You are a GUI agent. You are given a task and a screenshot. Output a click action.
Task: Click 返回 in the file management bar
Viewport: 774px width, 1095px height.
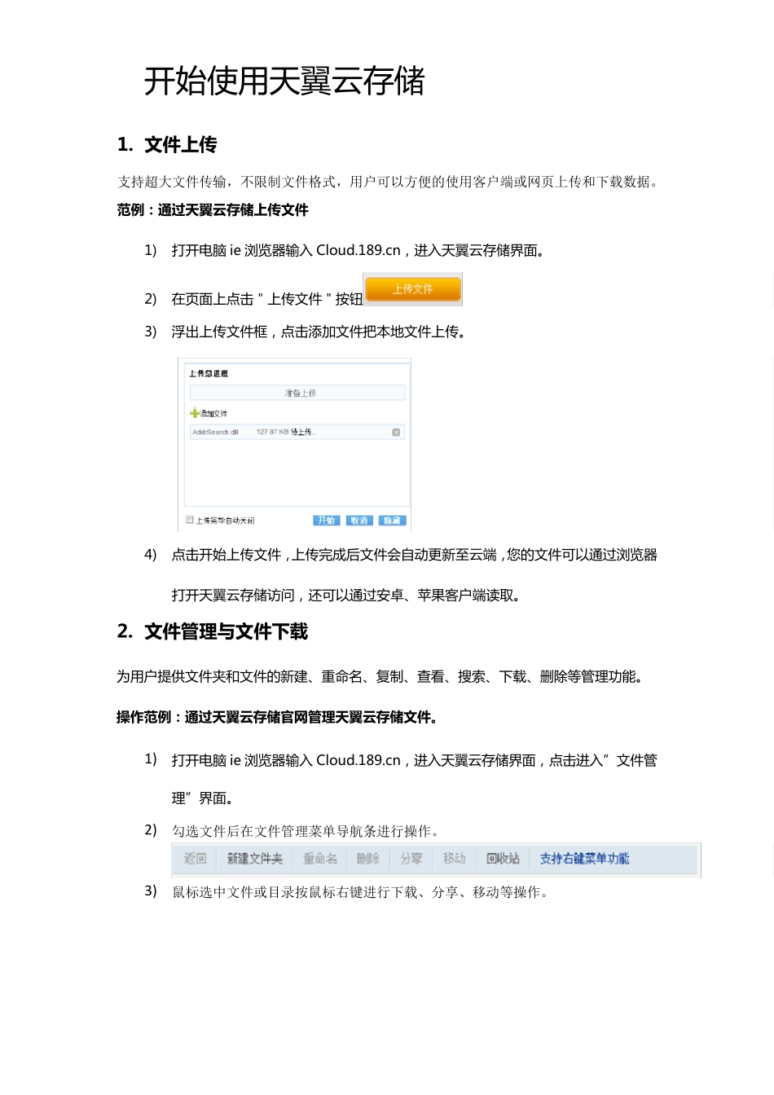pos(196,859)
